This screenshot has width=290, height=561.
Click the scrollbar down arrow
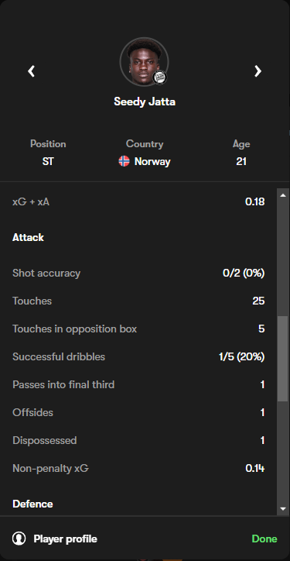click(283, 508)
